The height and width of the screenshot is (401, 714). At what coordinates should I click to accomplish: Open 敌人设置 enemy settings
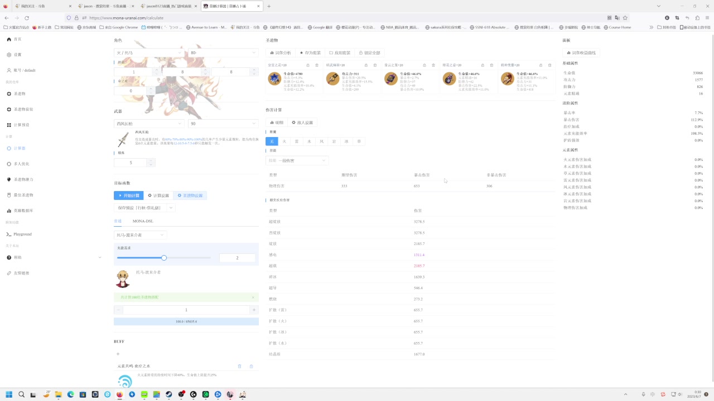[302, 123]
